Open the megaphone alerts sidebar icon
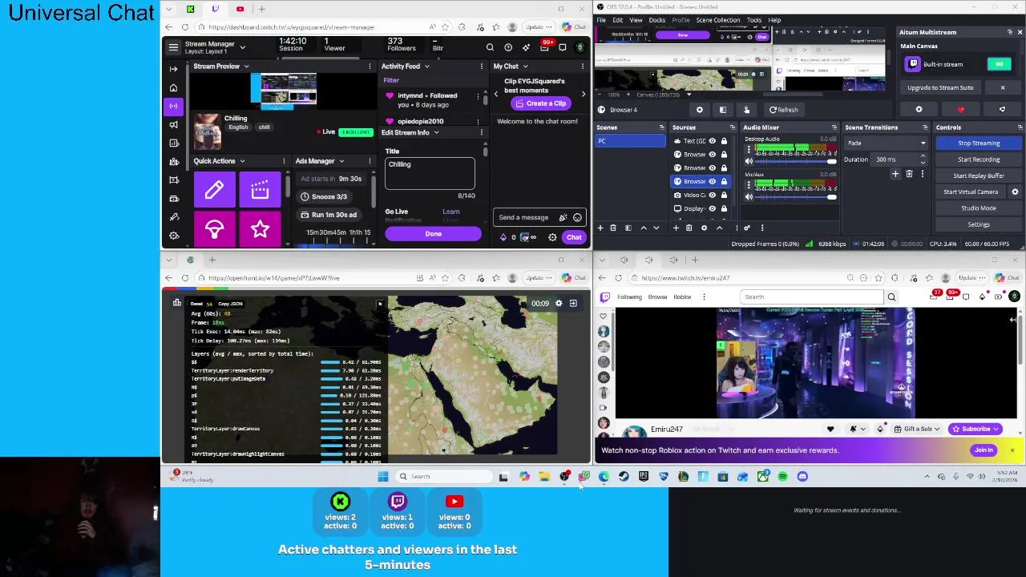The image size is (1026, 577). coord(173,124)
